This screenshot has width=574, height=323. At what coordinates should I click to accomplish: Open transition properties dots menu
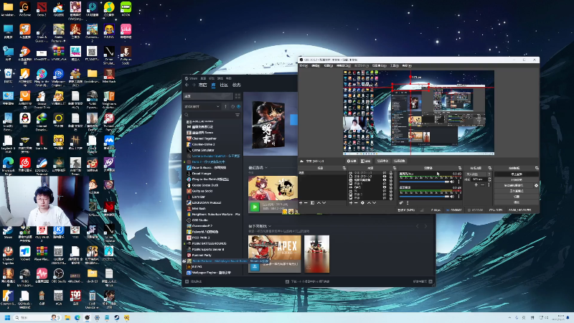click(x=489, y=185)
